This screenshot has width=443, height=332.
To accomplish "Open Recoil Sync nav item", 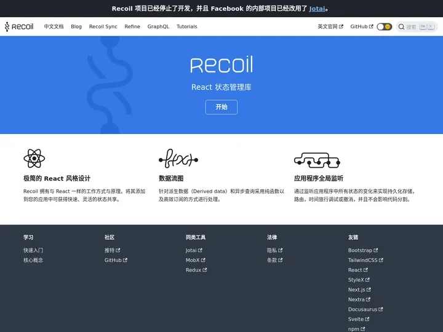I will 103,26.
